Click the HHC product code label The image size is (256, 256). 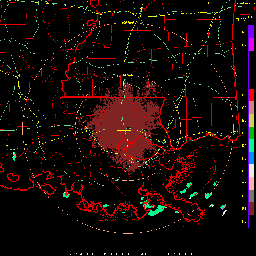click(250, 17)
